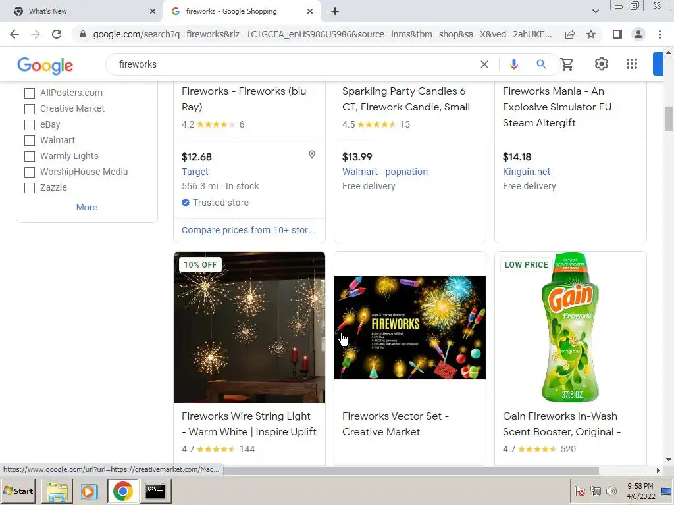The width and height of the screenshot is (674, 505).
Task: View the Gain scent booster image
Action: pyautogui.click(x=571, y=327)
